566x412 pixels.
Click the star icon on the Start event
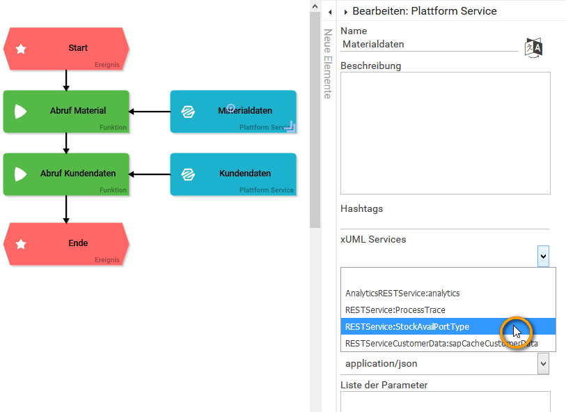click(x=21, y=48)
